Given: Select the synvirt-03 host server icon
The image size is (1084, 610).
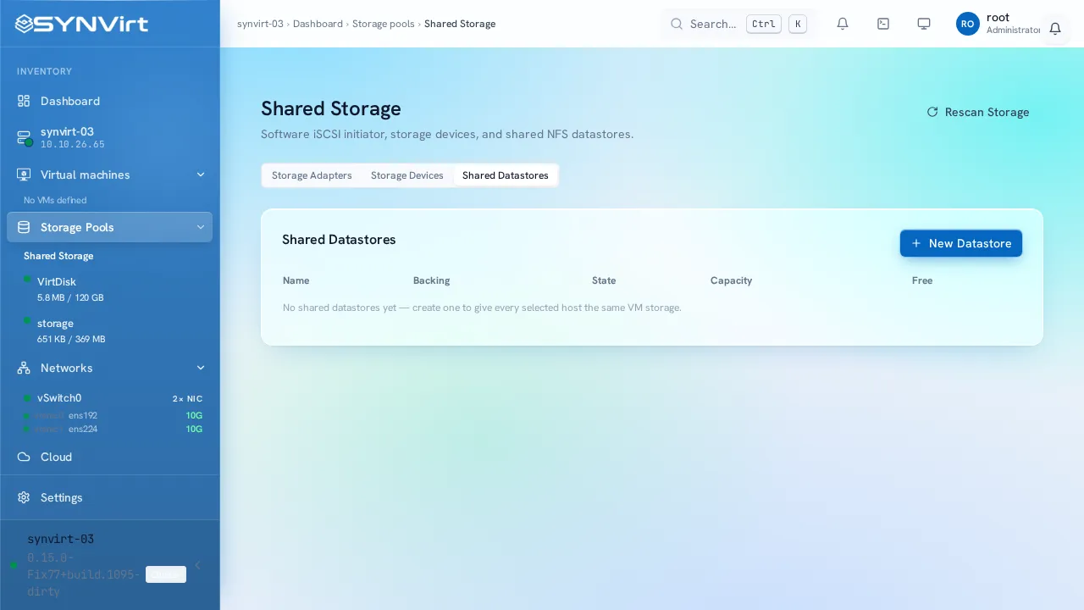Looking at the screenshot, I should click(24, 137).
